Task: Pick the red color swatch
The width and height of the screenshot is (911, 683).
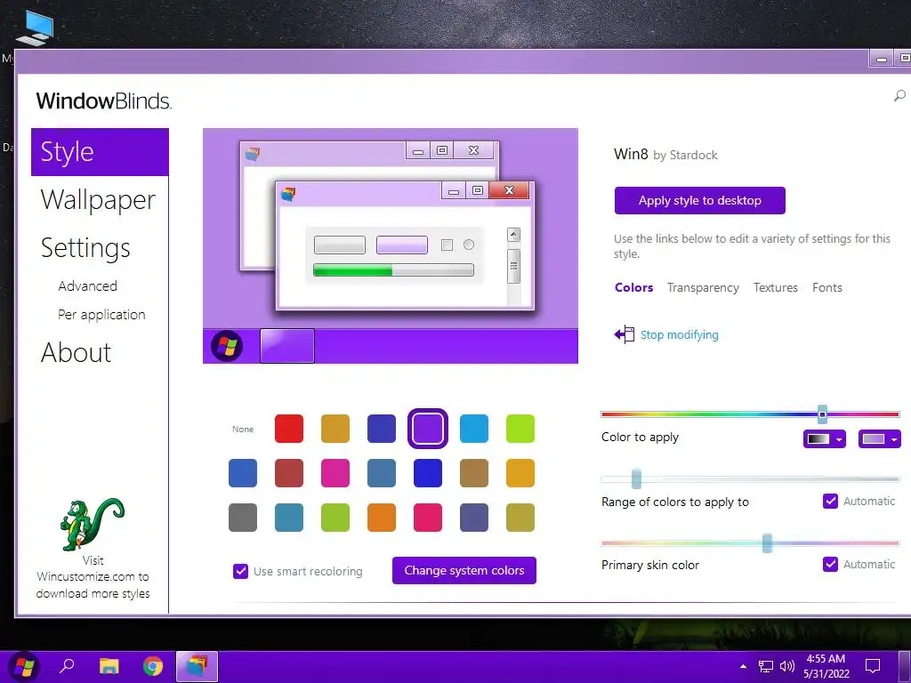Action: pyautogui.click(x=289, y=429)
